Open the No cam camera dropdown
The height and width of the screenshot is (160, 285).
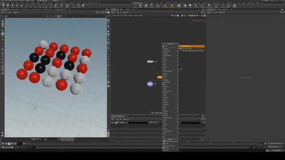coord(103,20)
